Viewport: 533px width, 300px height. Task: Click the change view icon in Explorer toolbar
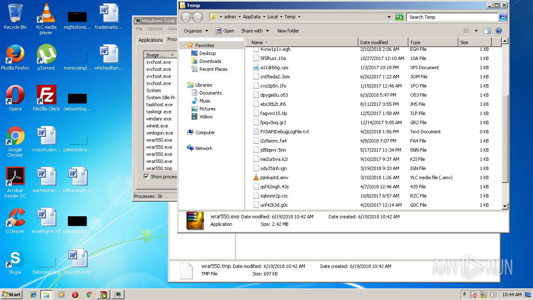point(466,31)
